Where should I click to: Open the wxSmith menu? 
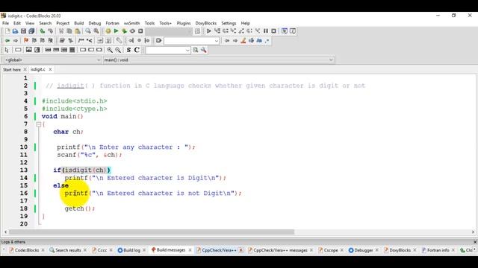click(131, 23)
